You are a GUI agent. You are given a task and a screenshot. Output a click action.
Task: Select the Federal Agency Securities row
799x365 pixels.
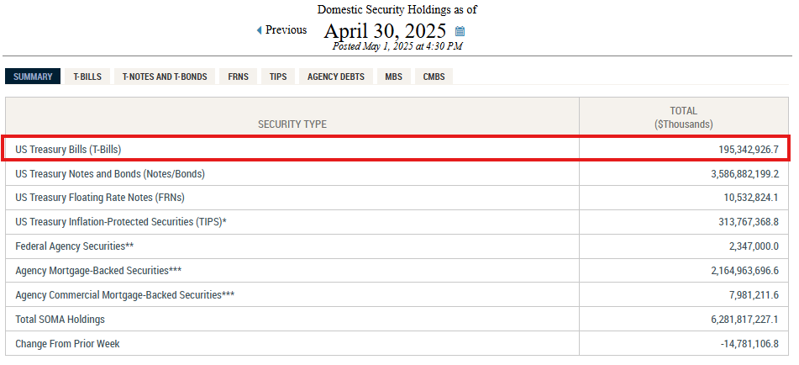[x=75, y=246]
